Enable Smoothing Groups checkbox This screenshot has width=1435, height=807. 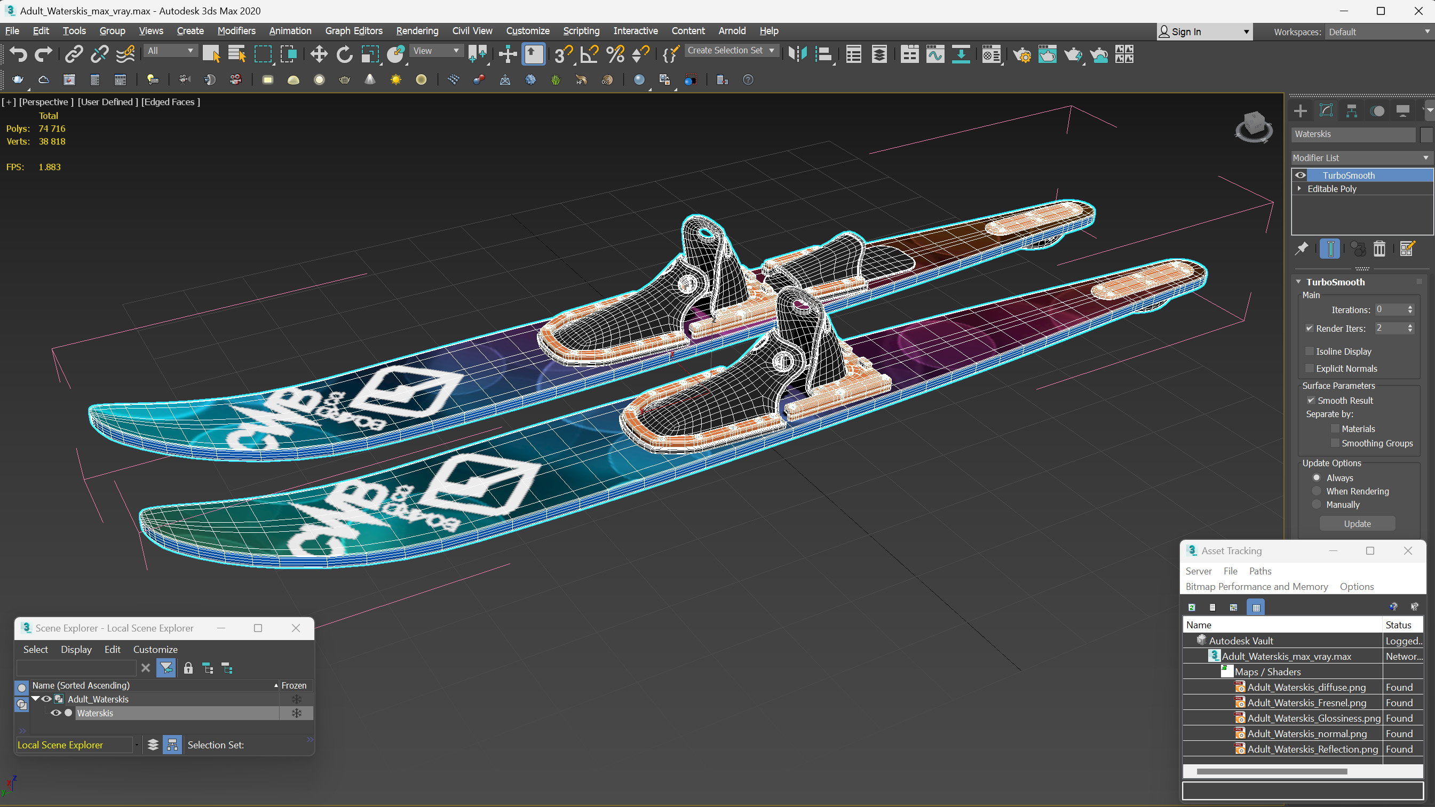coord(1335,443)
